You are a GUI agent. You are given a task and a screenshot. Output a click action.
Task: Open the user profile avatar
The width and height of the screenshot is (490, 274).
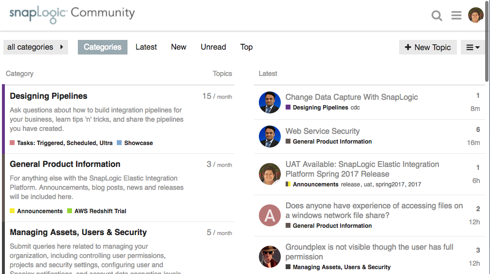coord(475,15)
